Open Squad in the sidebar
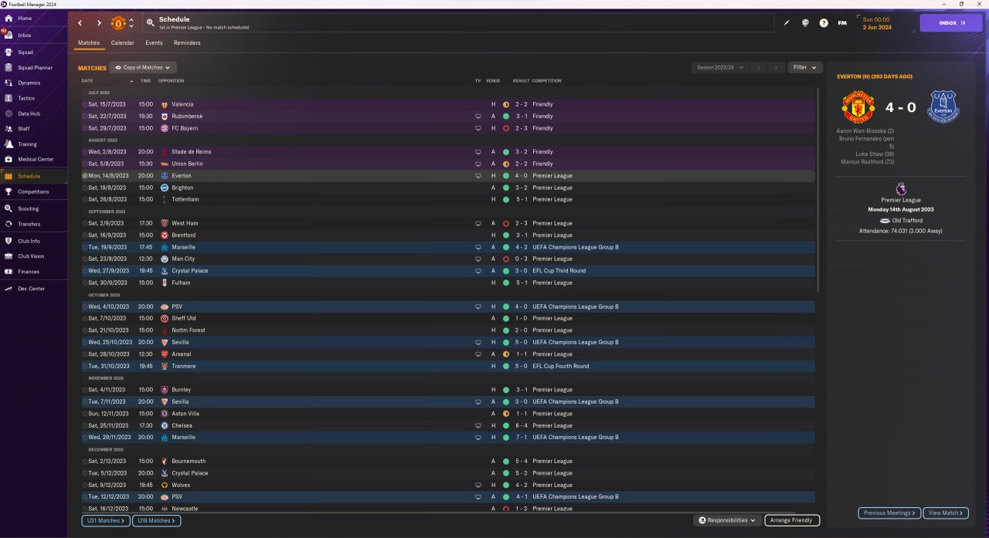Screen dimensions: 989x538 coord(34,52)
